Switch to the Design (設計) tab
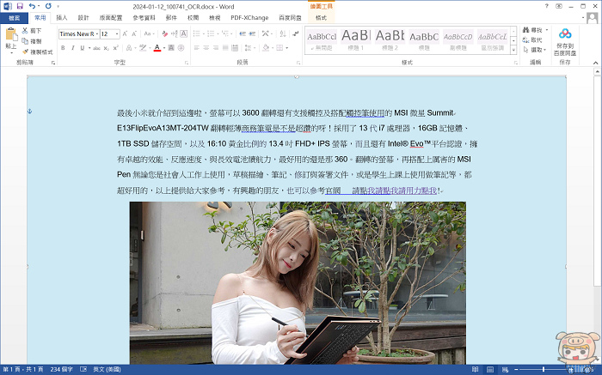The height and width of the screenshot is (375, 602). pos(83,18)
